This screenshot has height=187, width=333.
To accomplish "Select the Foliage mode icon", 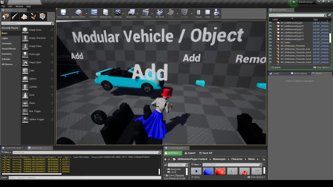I will pos(33,16).
